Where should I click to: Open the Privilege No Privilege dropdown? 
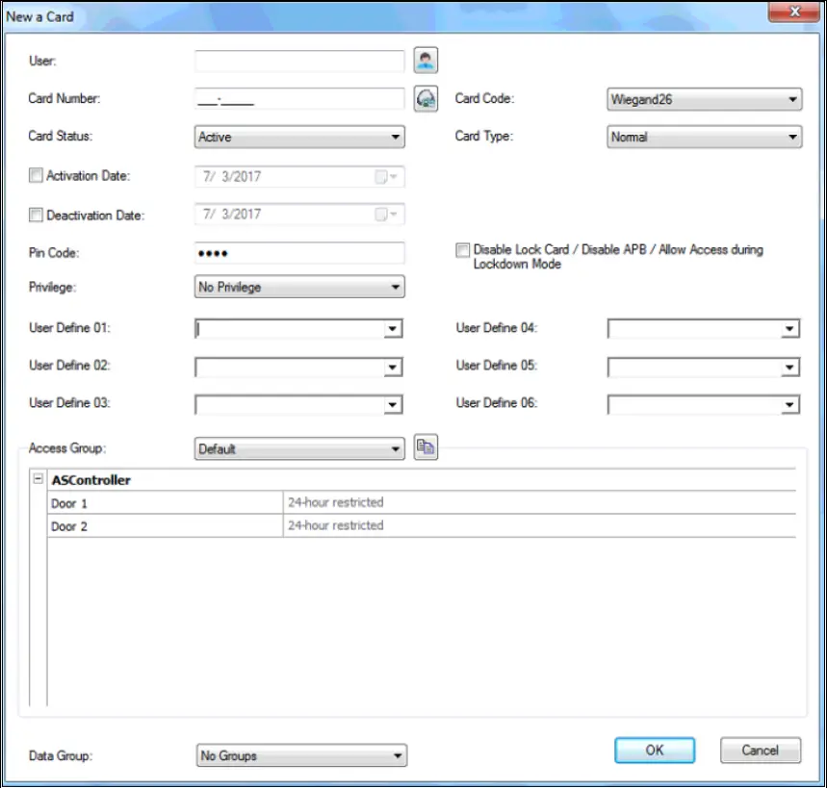[299, 287]
